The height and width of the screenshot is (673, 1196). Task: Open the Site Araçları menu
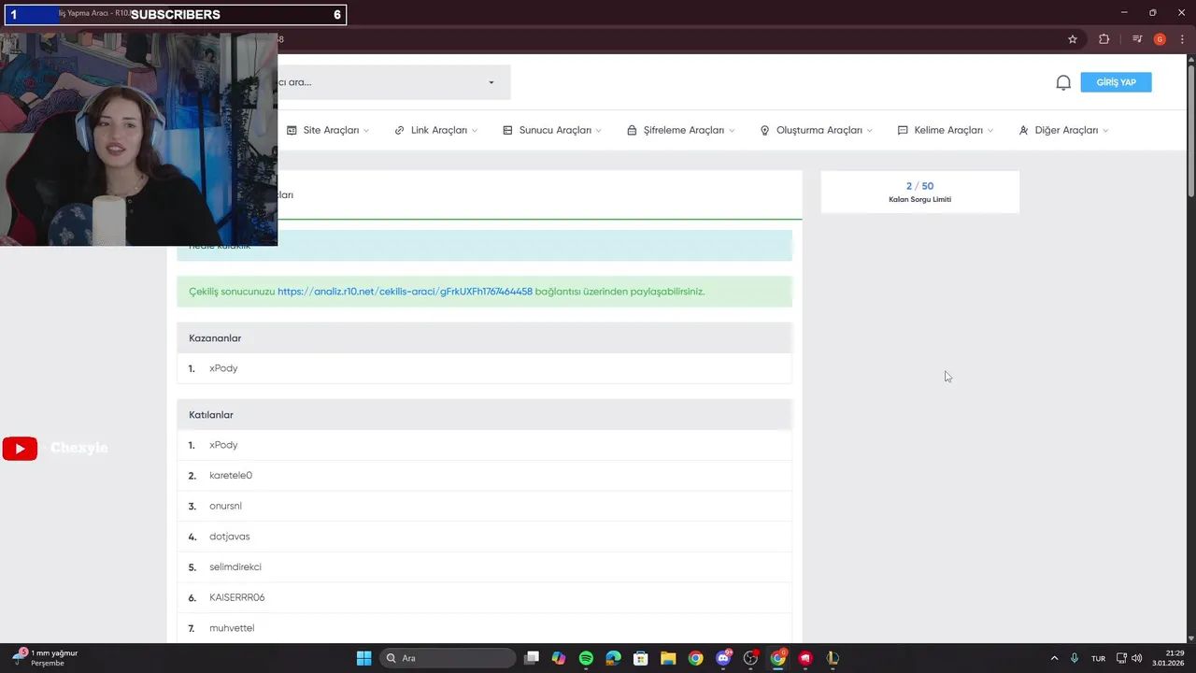click(x=328, y=130)
